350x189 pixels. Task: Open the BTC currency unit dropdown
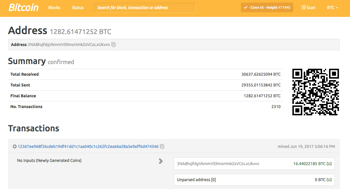332,8
